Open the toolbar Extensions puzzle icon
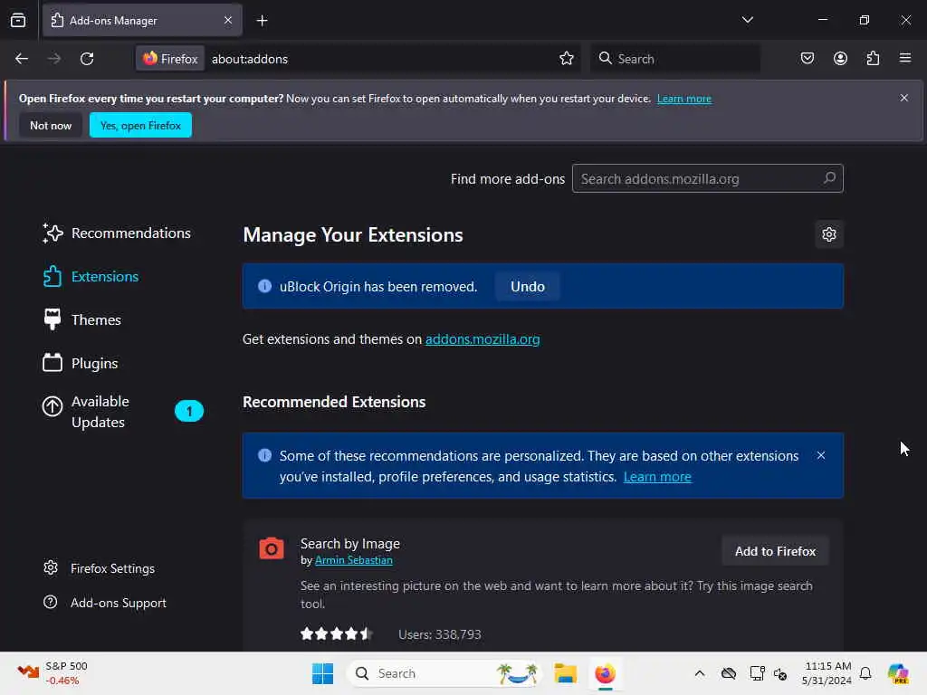The width and height of the screenshot is (927, 695). point(874,59)
